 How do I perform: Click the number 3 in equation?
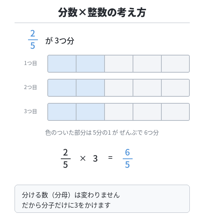coord(95,158)
